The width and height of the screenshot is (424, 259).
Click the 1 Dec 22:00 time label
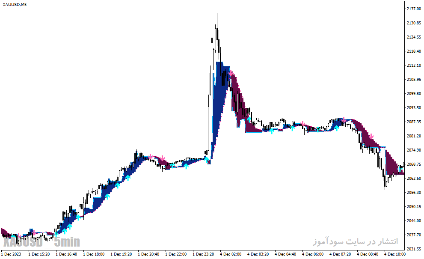tap(176, 254)
